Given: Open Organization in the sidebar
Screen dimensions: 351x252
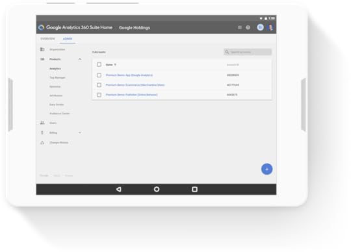Looking at the screenshot, I should coord(57,49).
